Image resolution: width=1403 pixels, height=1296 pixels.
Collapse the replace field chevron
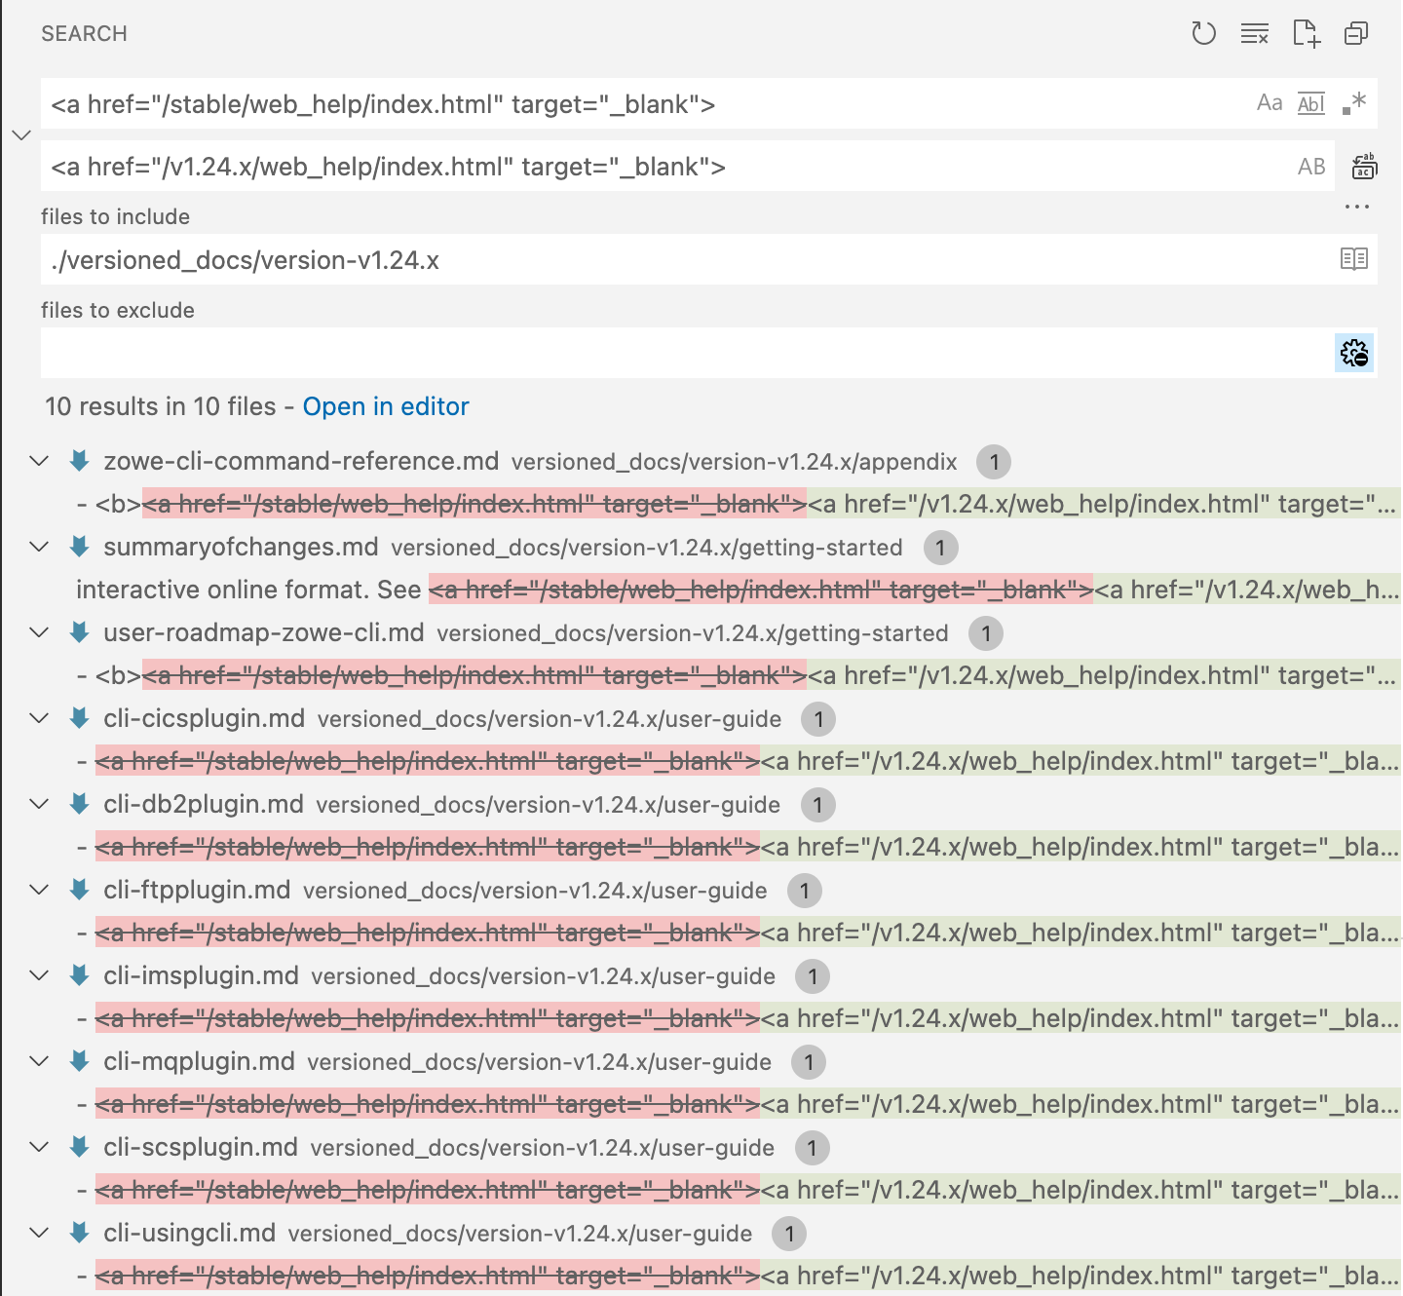coord(21,135)
